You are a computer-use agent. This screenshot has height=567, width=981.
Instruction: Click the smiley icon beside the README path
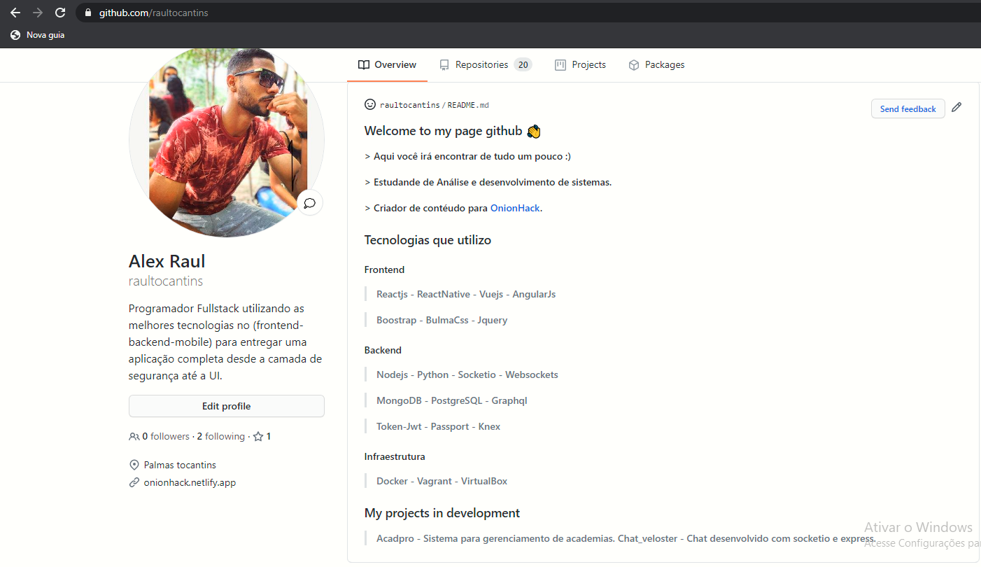(x=369, y=104)
